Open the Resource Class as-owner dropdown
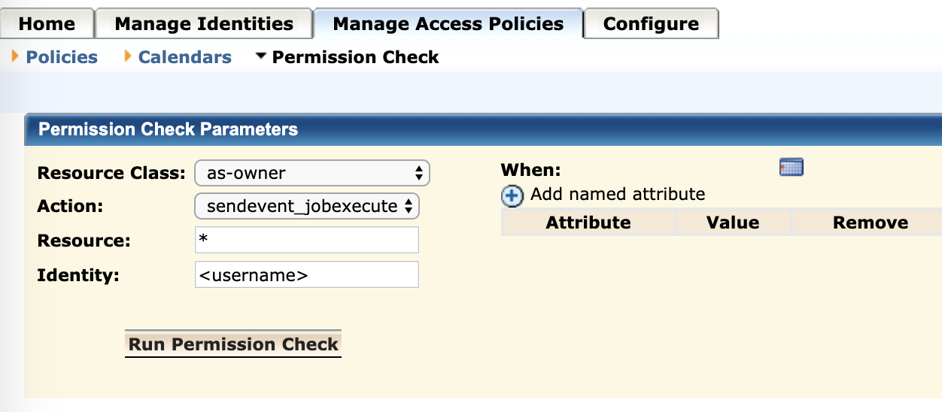 [312, 173]
